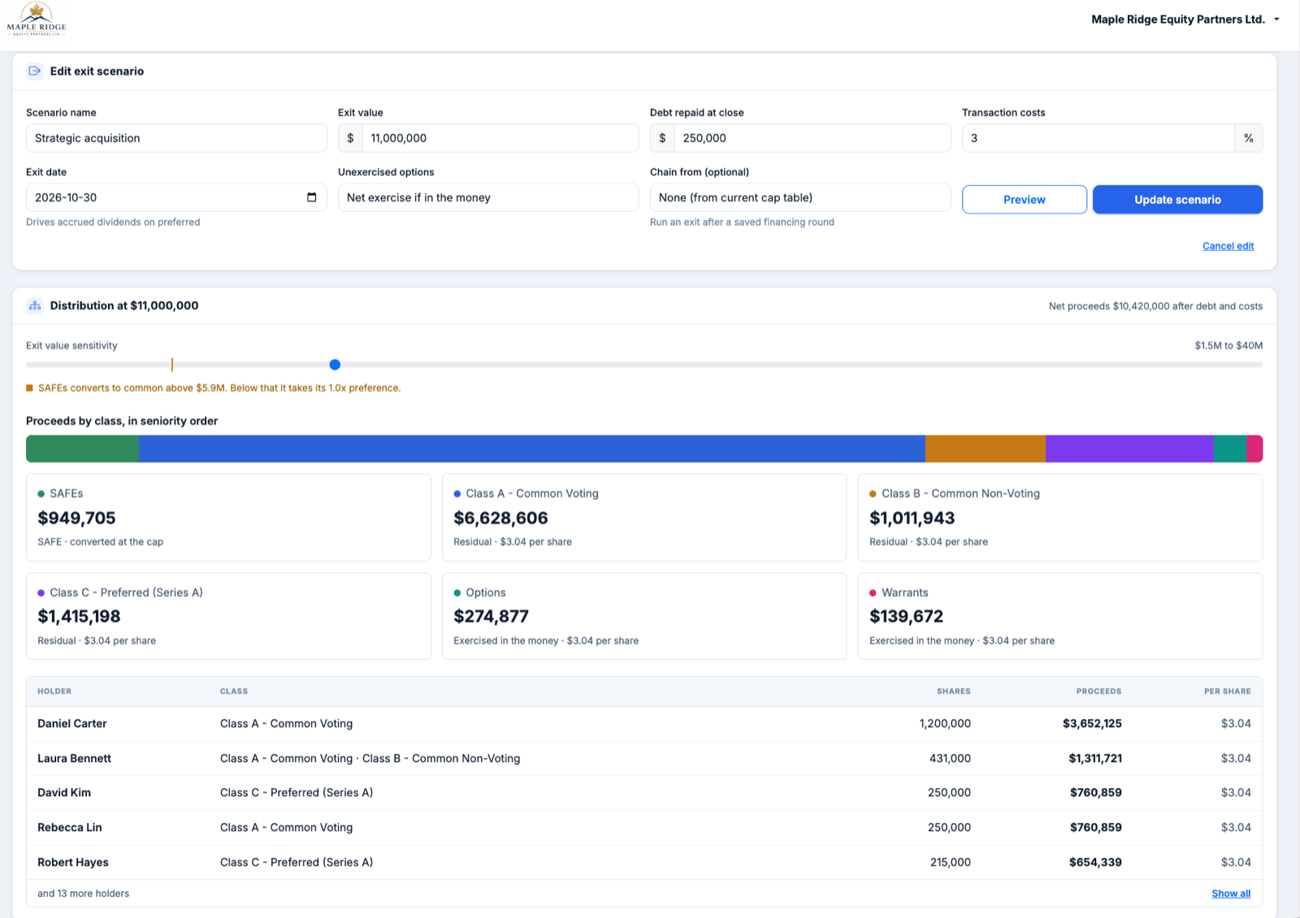The height and width of the screenshot is (918, 1300).
Task: Click the Maple Ridge logo
Action: coord(37,19)
